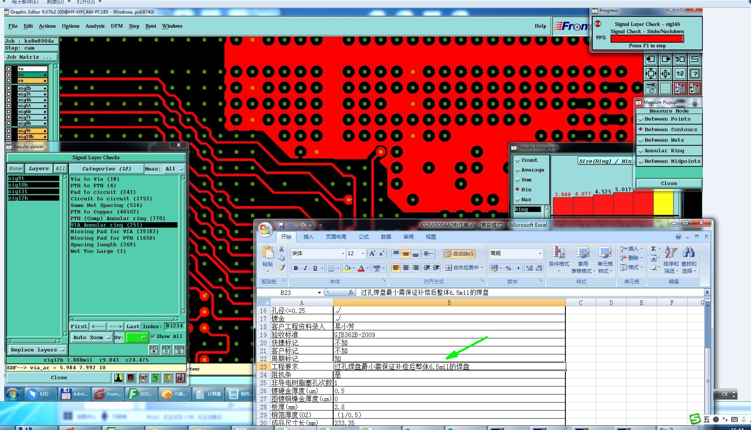Open the Excel Name Box B23 dropdown

point(319,293)
